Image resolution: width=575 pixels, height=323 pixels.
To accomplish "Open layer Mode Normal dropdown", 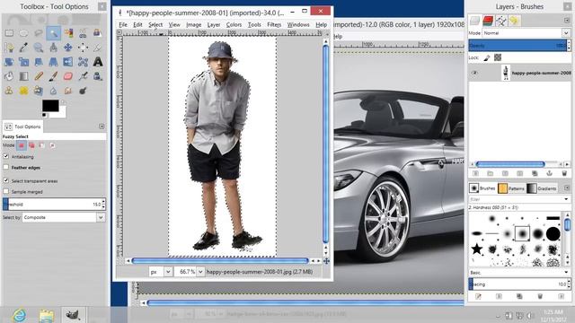I will point(526,33).
